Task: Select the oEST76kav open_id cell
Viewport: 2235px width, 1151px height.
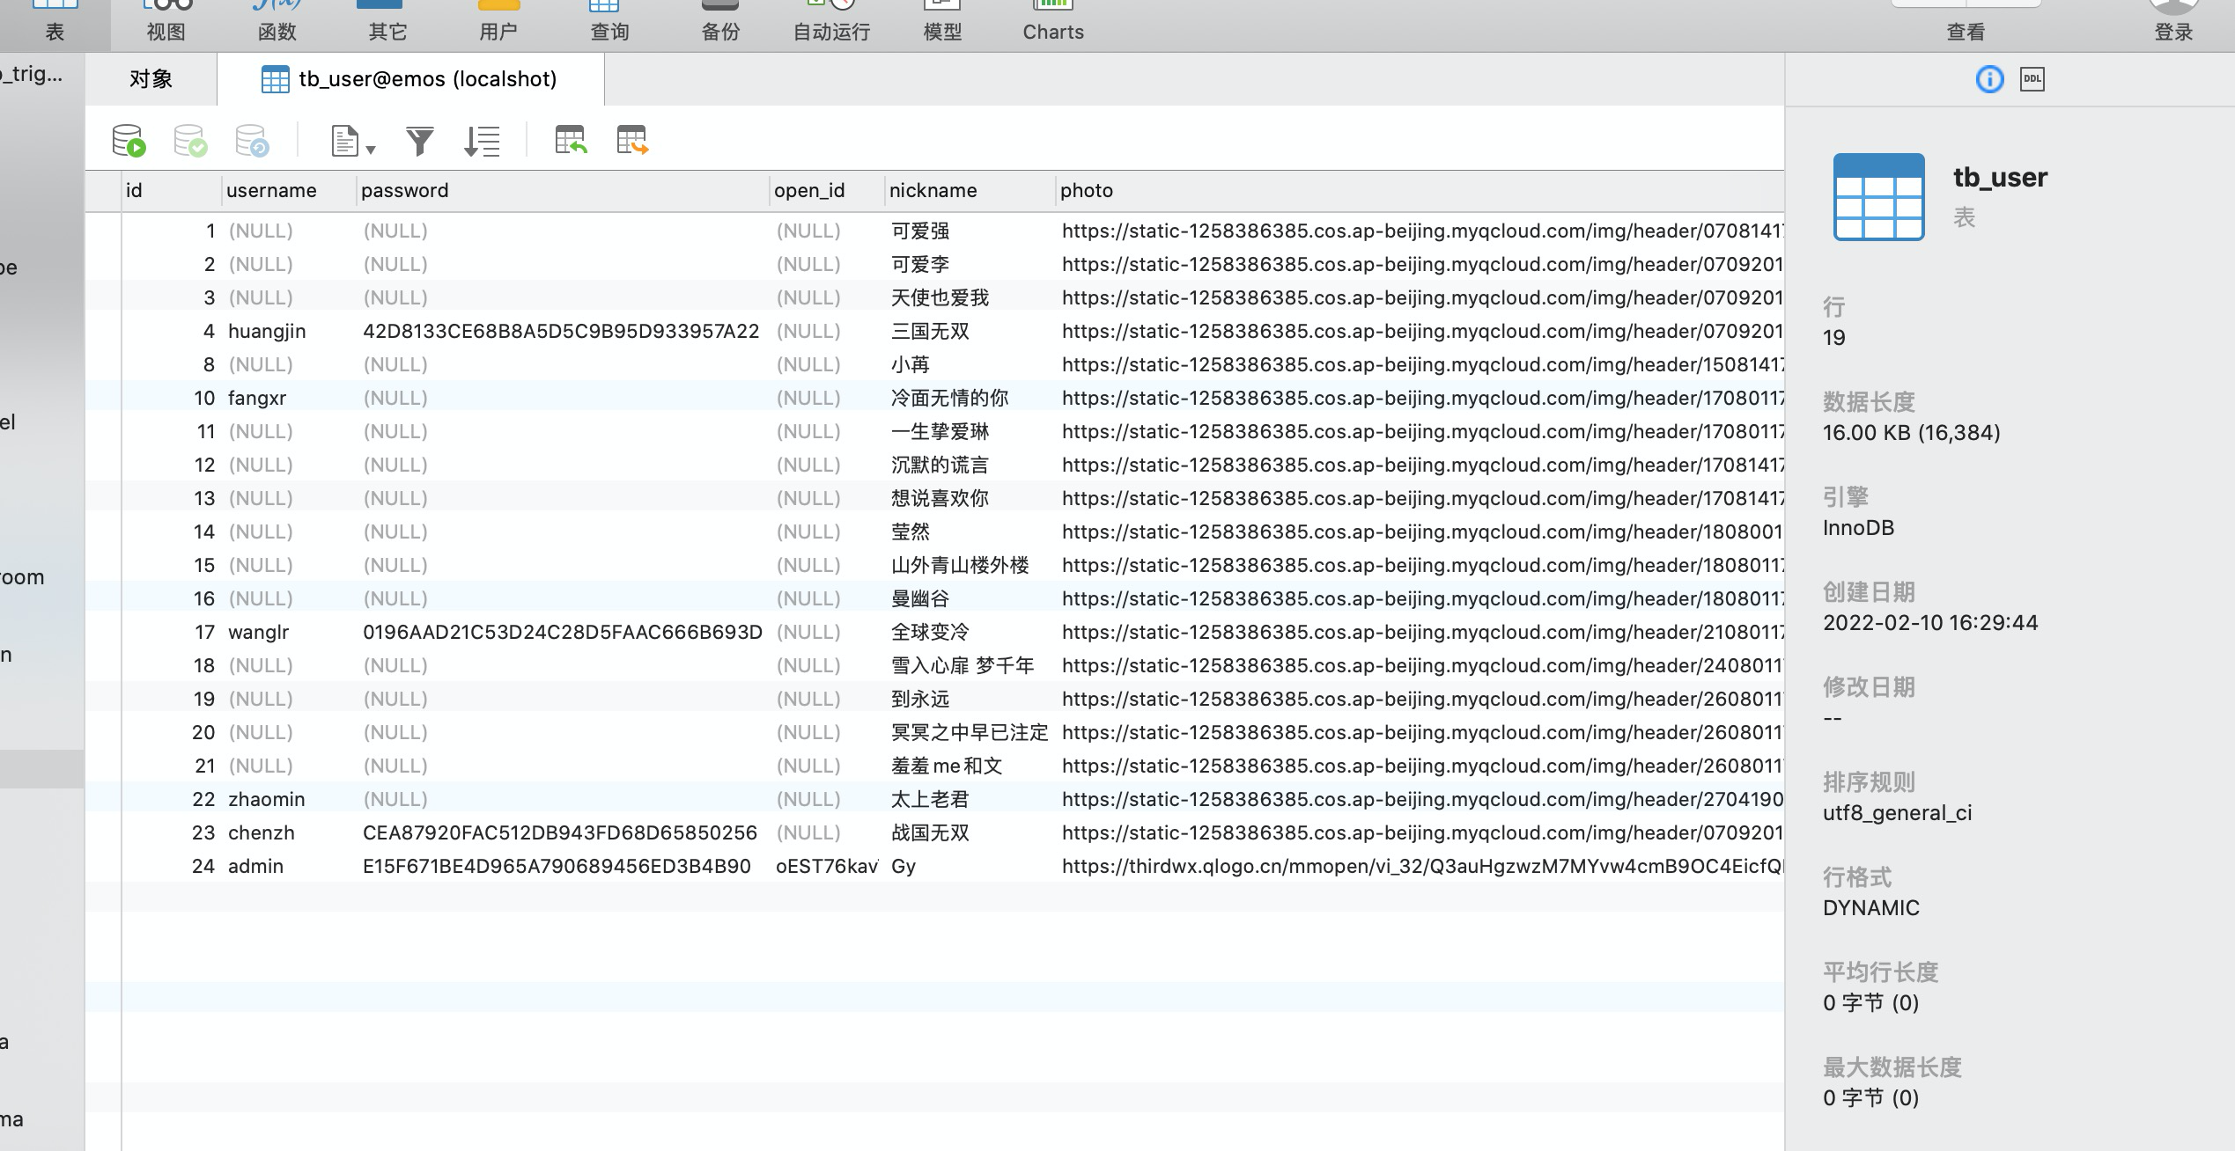Action: tap(827, 866)
